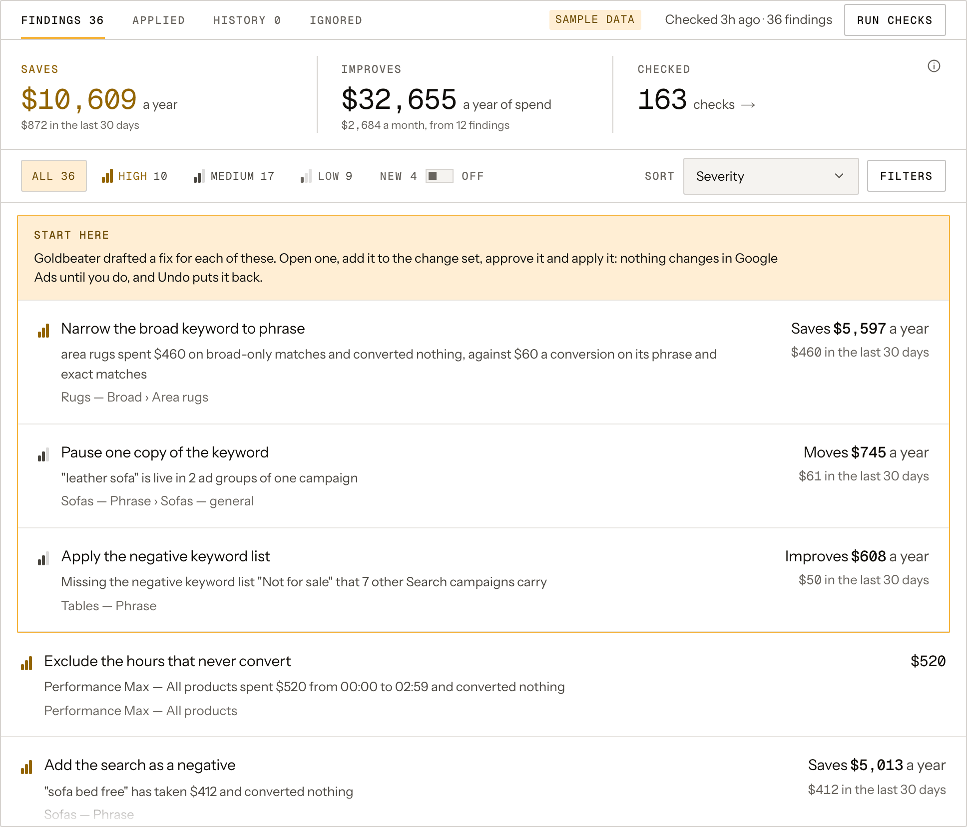Click severity icon of Narrow the broad keyword finding
This screenshot has height=827, width=967.
[x=43, y=331]
